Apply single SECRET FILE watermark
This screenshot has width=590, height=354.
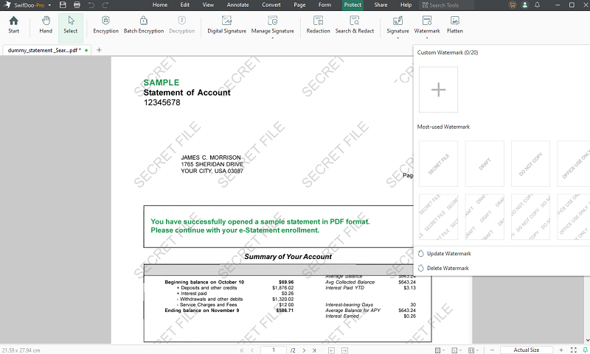(x=438, y=163)
